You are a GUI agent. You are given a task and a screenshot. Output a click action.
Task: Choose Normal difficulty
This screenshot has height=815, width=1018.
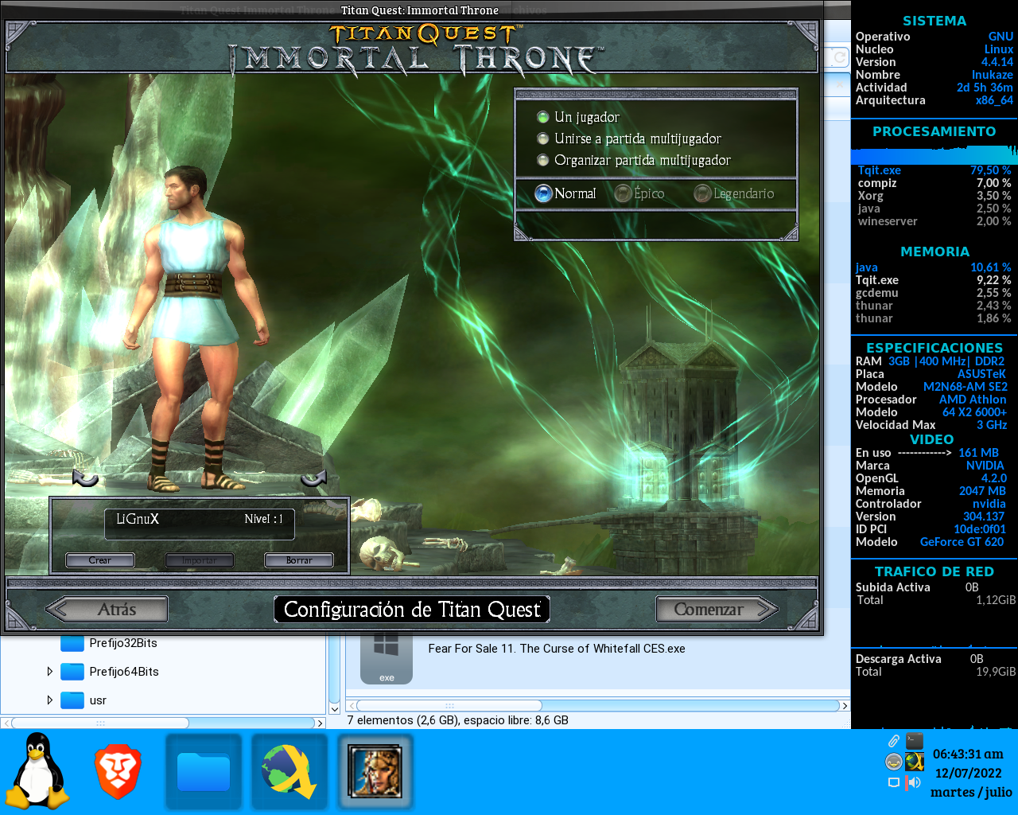565,193
